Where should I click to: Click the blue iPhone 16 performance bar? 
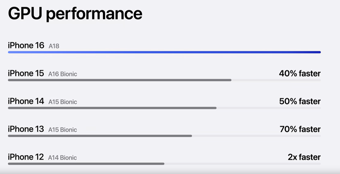[x=164, y=52]
